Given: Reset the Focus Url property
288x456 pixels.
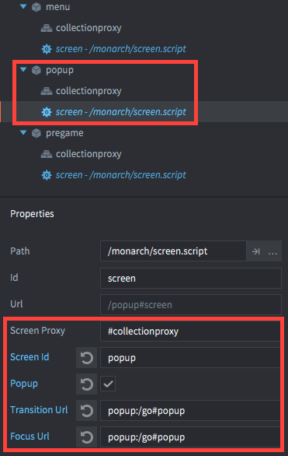Looking at the screenshot, I should [86, 437].
